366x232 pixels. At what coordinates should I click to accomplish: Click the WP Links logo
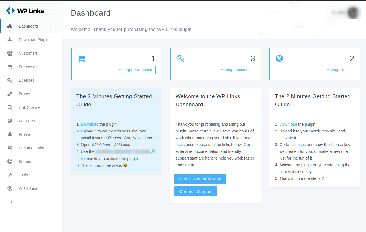pos(25,11)
